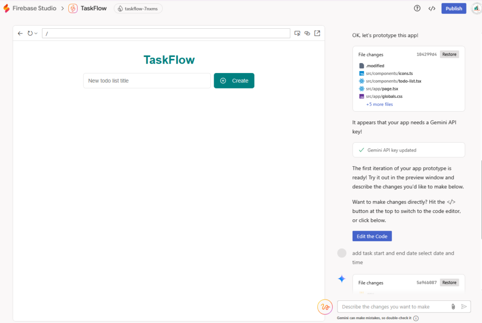The width and height of the screenshot is (482, 323).
Task: Click the icons.ts TypeScript file icon
Action: point(361,73)
